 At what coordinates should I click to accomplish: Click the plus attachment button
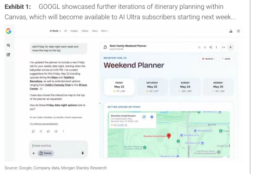click(34, 153)
